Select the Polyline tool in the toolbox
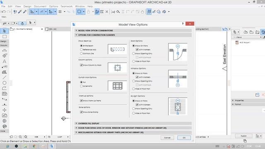Screen dimensions: 265x149 (5, 88)
